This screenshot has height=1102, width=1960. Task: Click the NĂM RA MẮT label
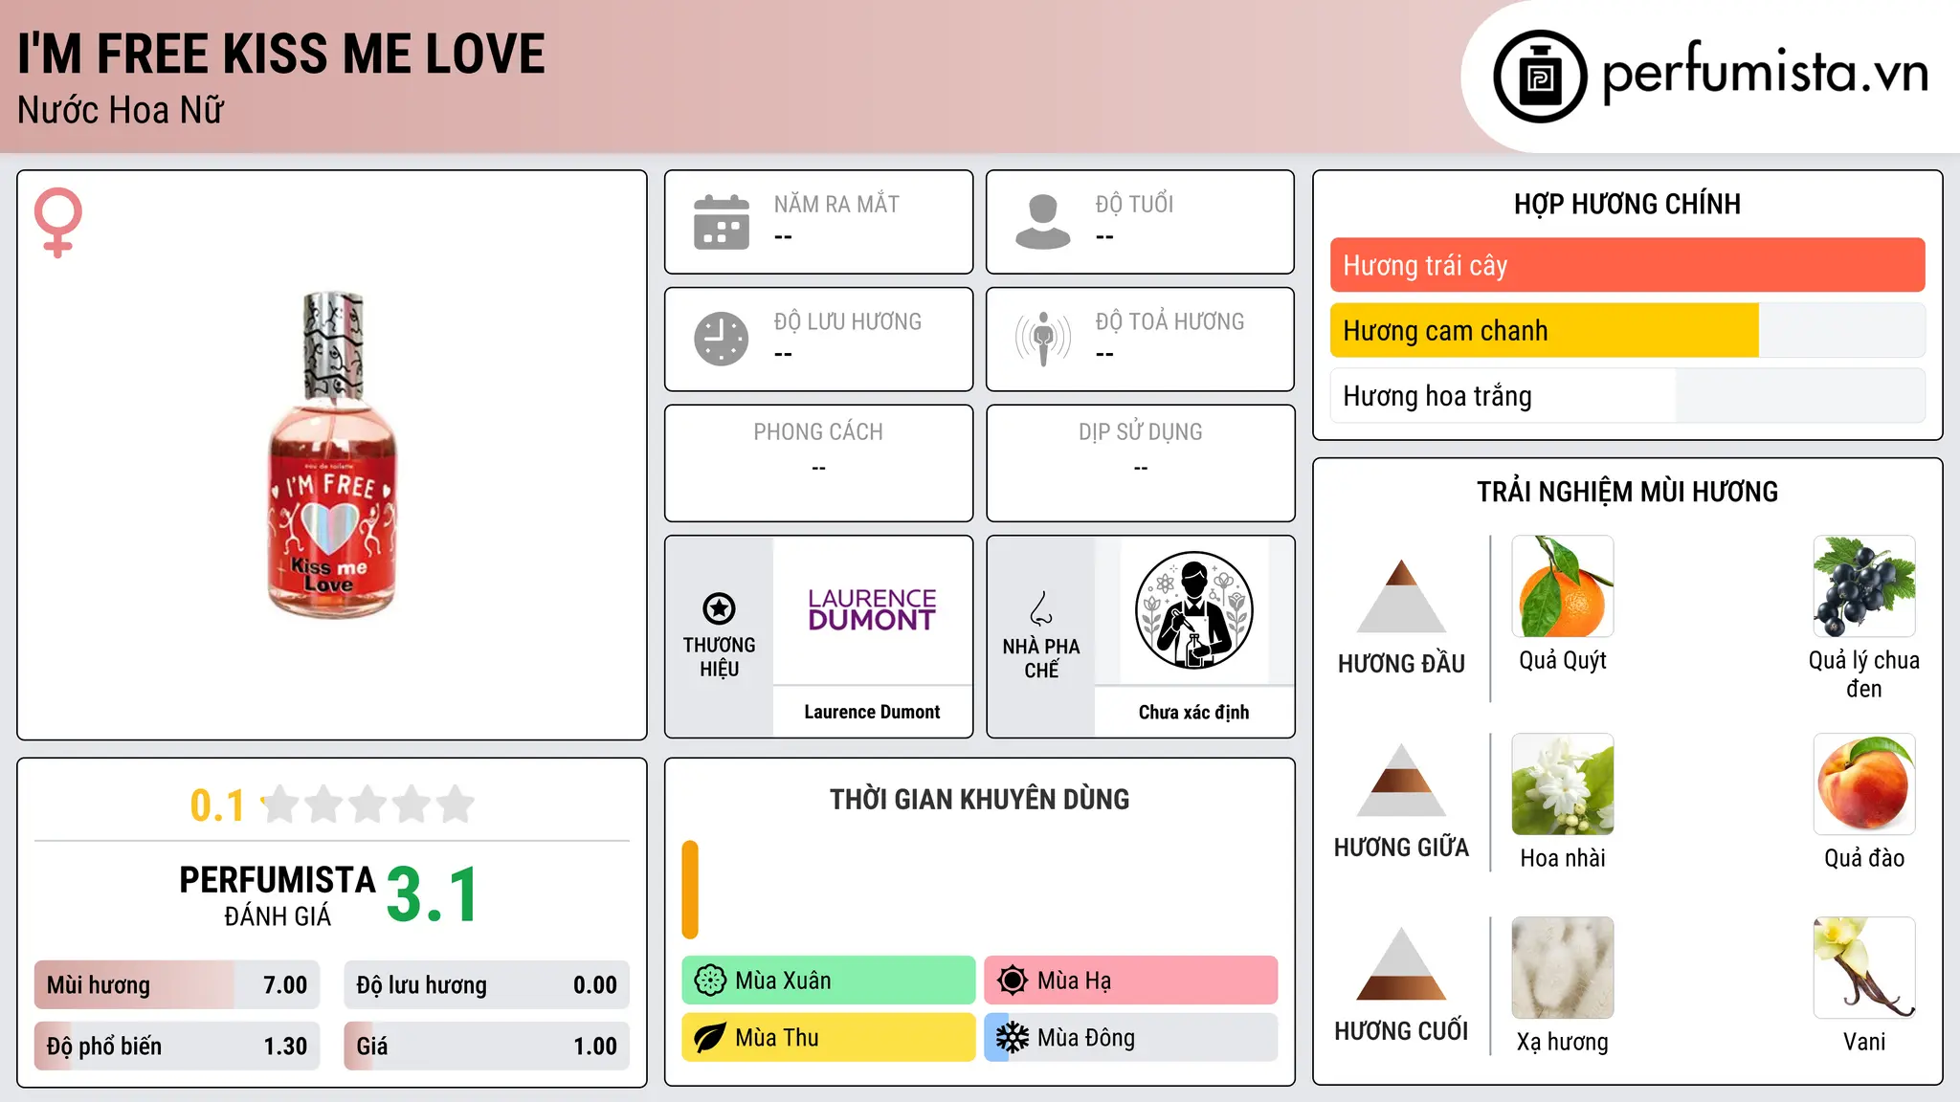tap(836, 204)
